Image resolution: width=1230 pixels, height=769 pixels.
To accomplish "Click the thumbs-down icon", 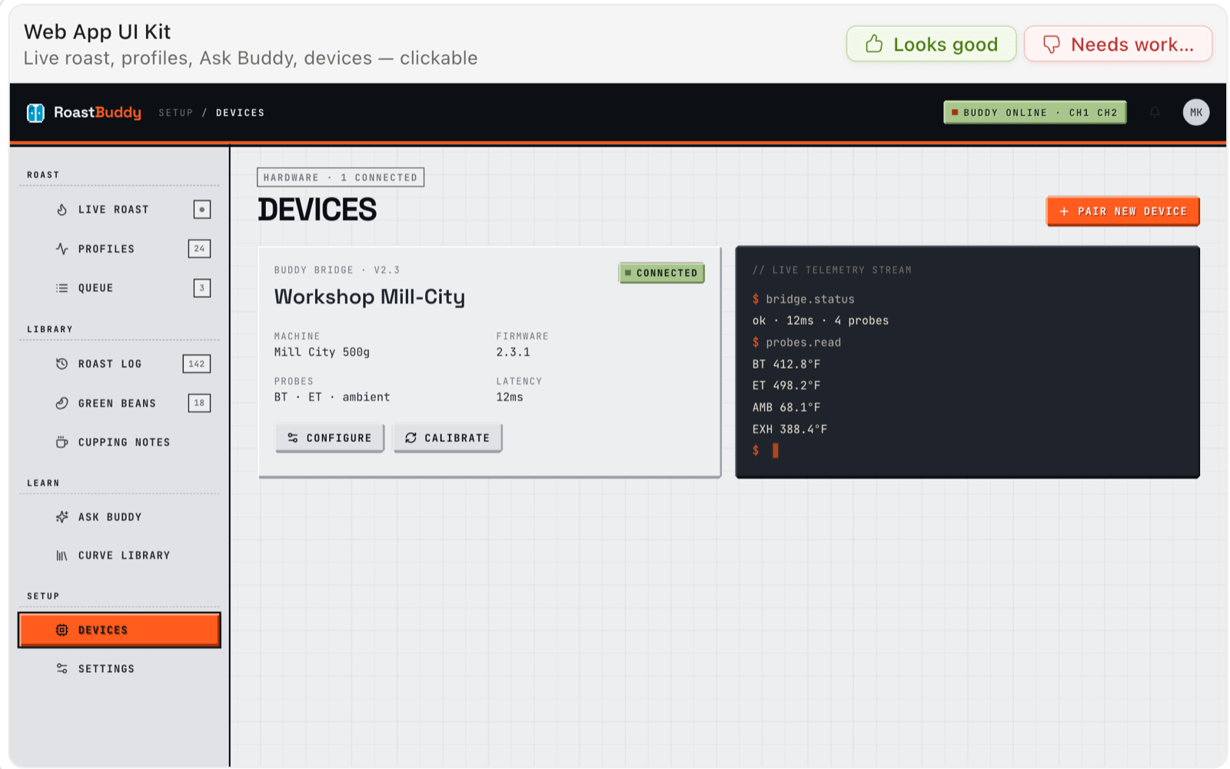I will point(1052,45).
